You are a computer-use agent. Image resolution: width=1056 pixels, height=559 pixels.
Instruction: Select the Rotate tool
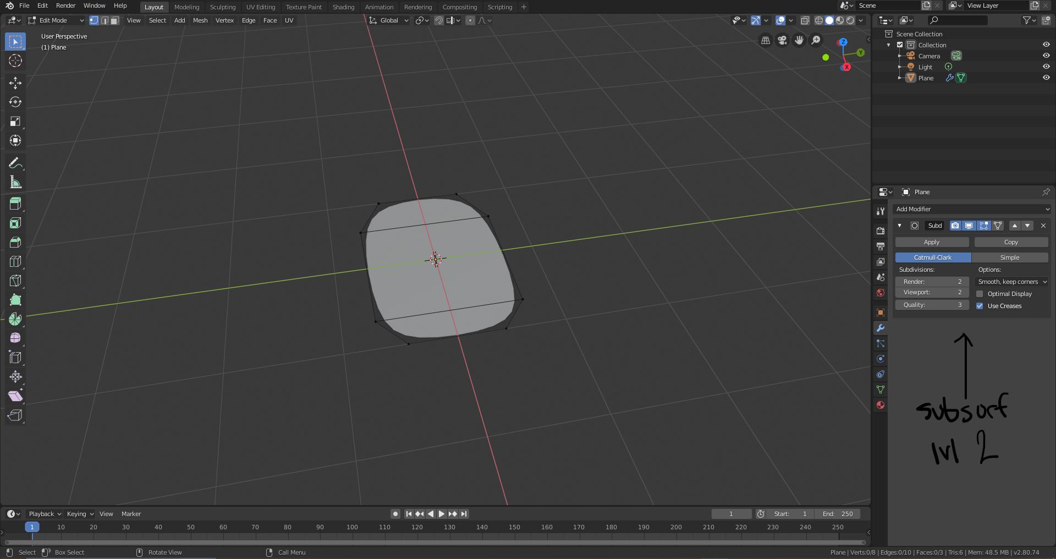coord(15,102)
